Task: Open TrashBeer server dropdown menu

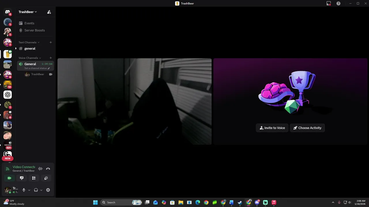Action: (28, 12)
